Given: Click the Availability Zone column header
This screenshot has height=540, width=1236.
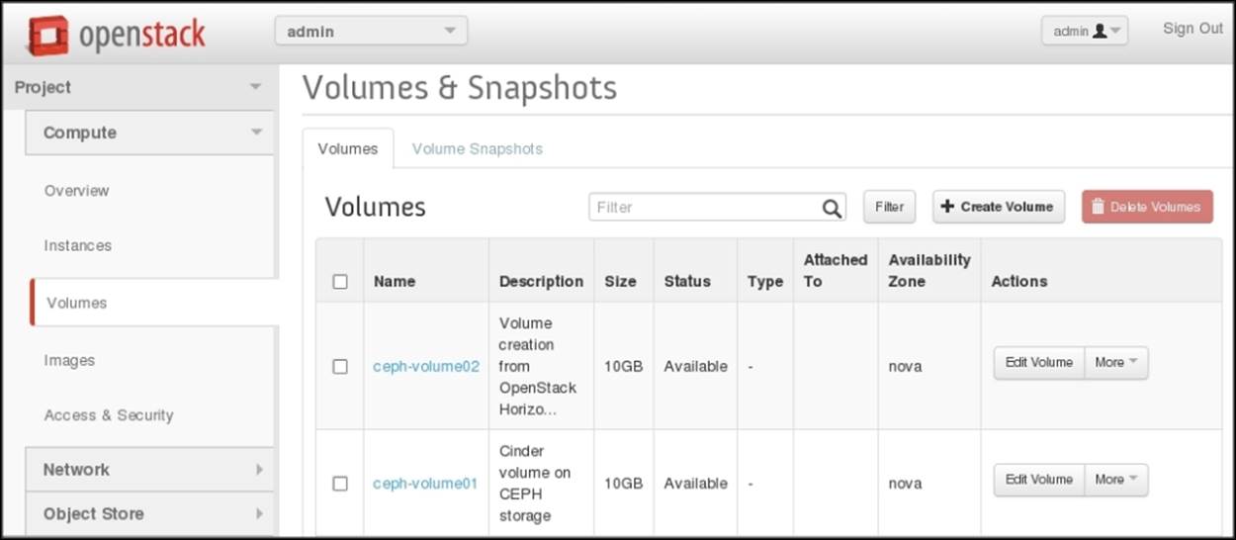Looking at the screenshot, I should click(x=929, y=270).
